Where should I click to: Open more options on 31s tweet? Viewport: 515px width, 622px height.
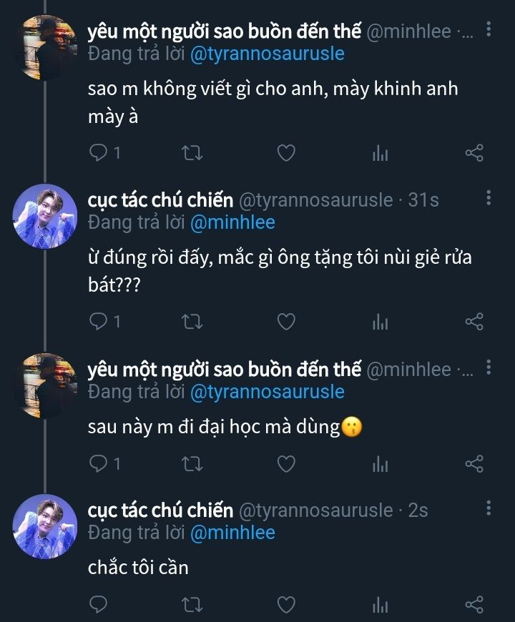point(489,198)
